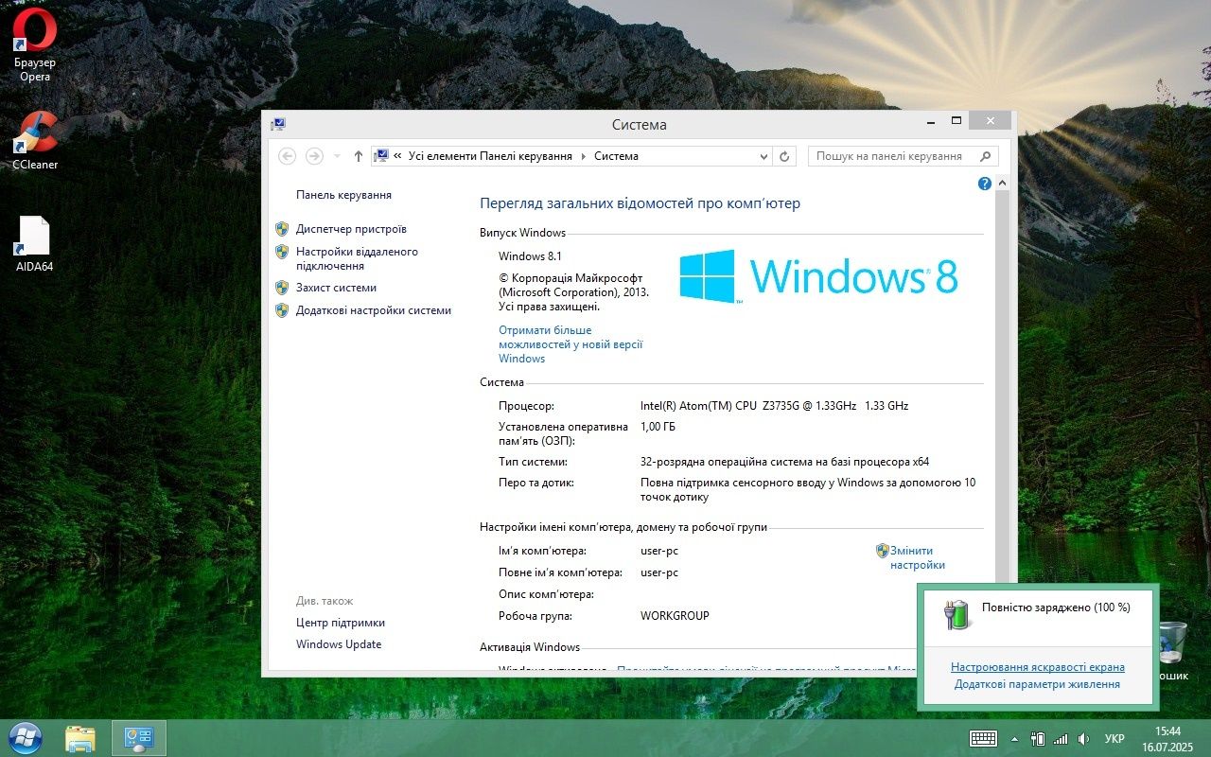
Task: Go back with the navigation back arrow
Action: 288,156
